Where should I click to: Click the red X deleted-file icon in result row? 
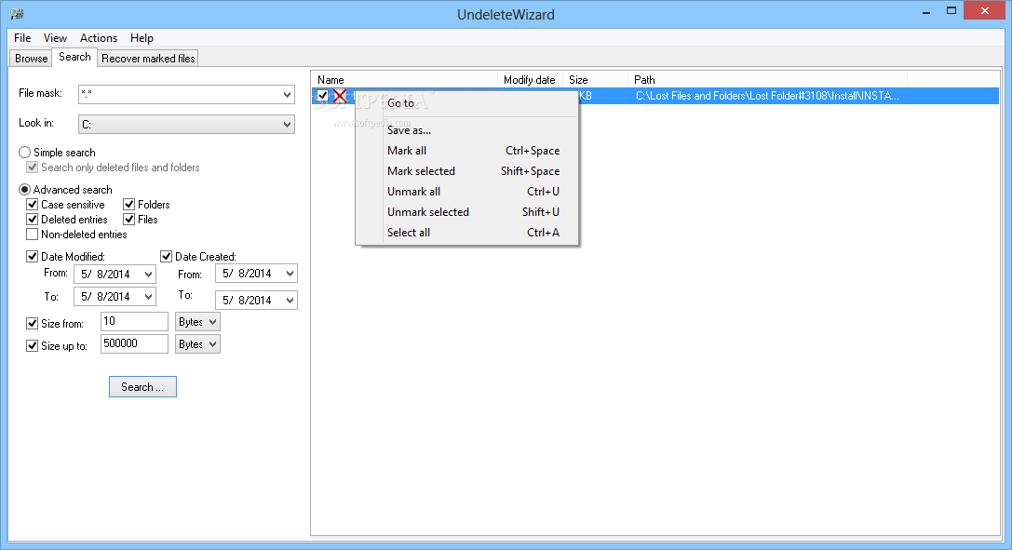coord(340,96)
